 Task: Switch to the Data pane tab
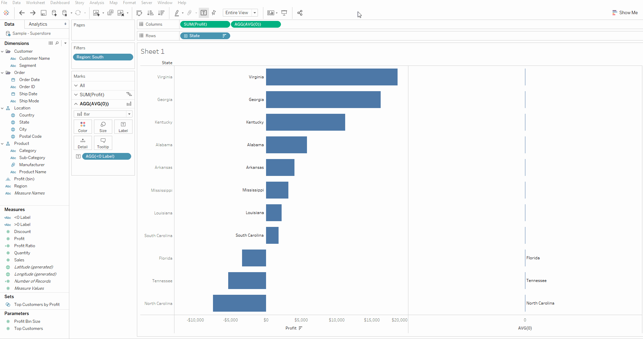point(9,24)
